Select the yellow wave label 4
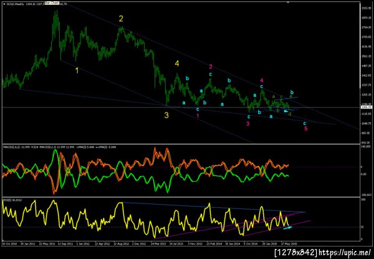The image size is (374, 259). [177, 64]
